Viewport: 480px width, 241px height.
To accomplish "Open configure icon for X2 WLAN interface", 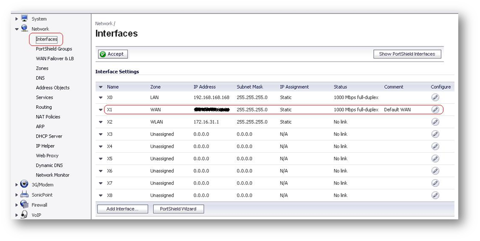I will 435,122.
